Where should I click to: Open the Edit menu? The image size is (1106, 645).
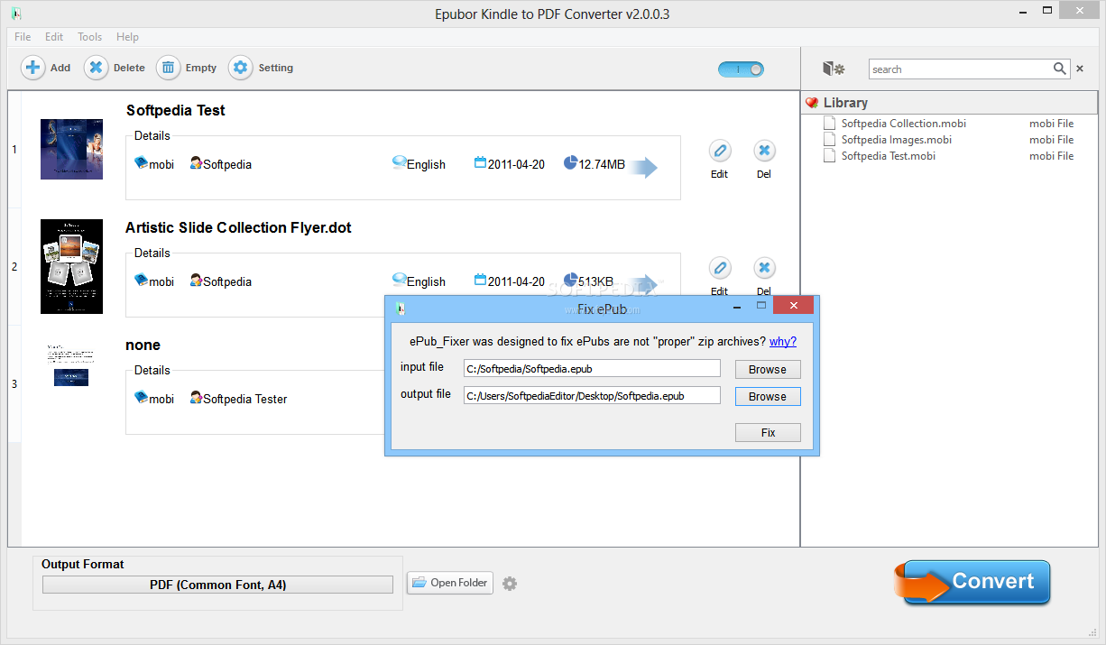[x=54, y=37]
